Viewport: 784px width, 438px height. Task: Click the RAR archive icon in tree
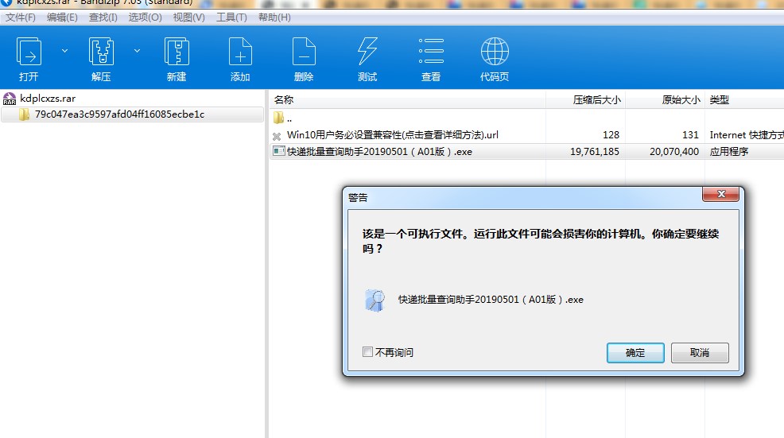10,99
